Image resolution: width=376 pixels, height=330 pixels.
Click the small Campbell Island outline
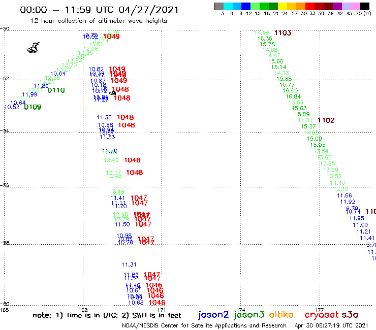coord(112,93)
